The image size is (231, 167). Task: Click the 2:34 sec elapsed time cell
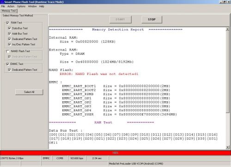pyautogui.click(x=97, y=158)
